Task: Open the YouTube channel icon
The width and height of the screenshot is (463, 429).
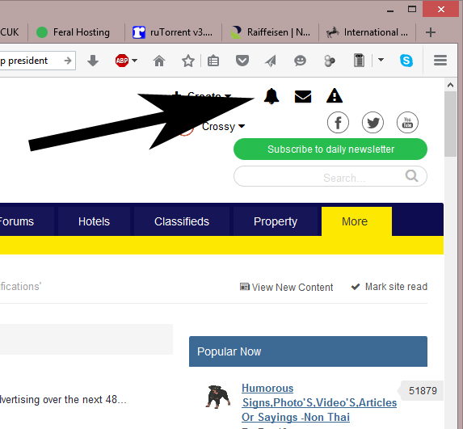Action: (x=407, y=123)
